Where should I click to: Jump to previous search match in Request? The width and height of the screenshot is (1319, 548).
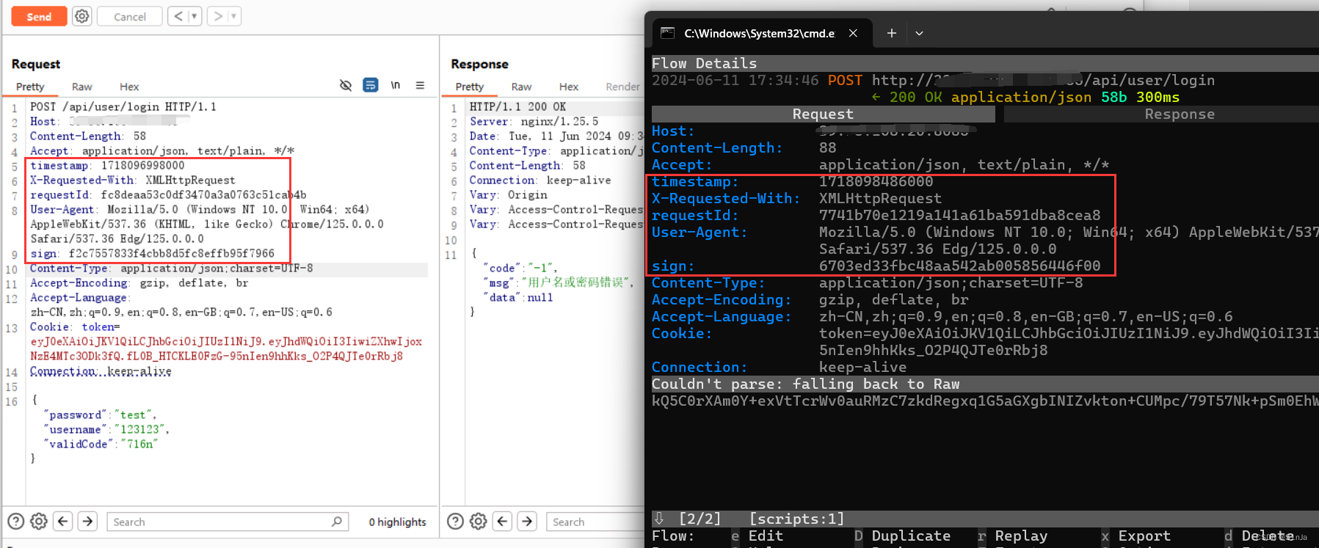(x=63, y=522)
